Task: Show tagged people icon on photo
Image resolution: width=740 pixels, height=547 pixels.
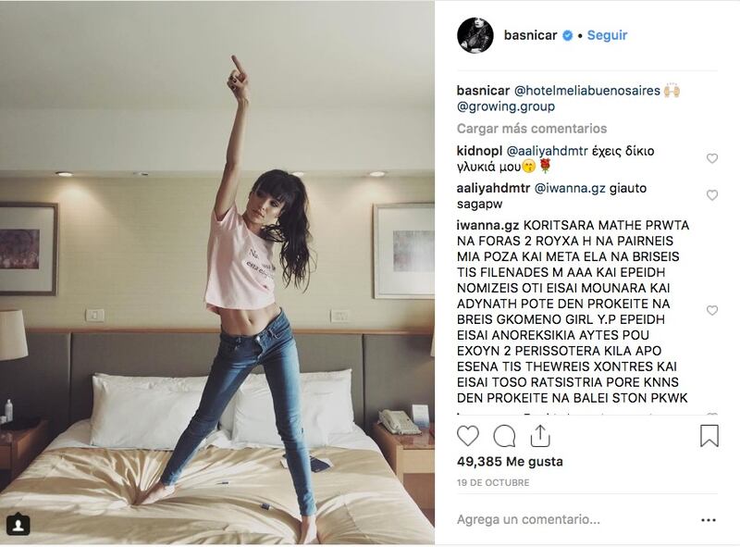Action: (18, 525)
